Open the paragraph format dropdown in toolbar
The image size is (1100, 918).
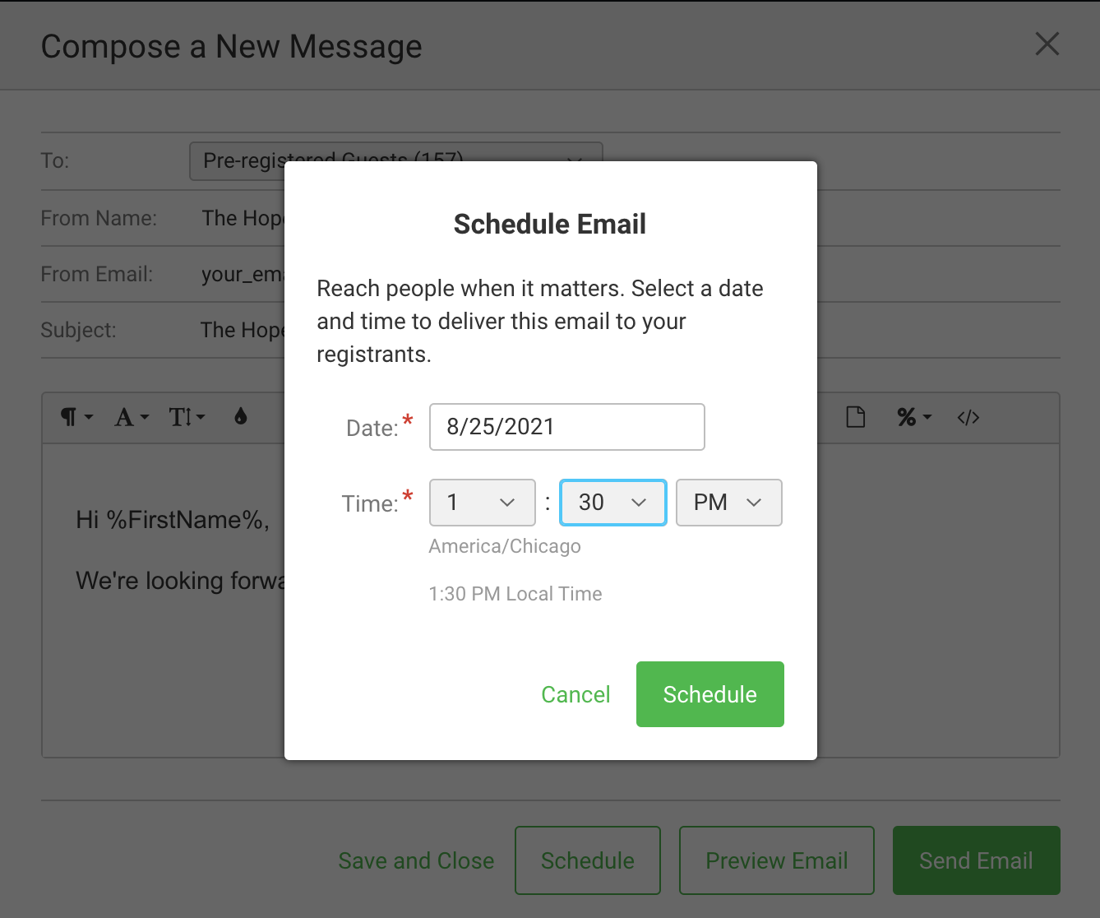click(76, 418)
